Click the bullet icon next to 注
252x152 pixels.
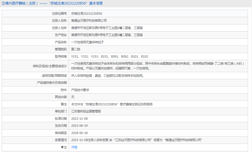point(62,147)
